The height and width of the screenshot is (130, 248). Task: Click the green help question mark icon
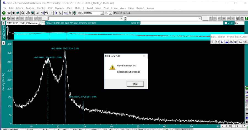click(4, 13)
